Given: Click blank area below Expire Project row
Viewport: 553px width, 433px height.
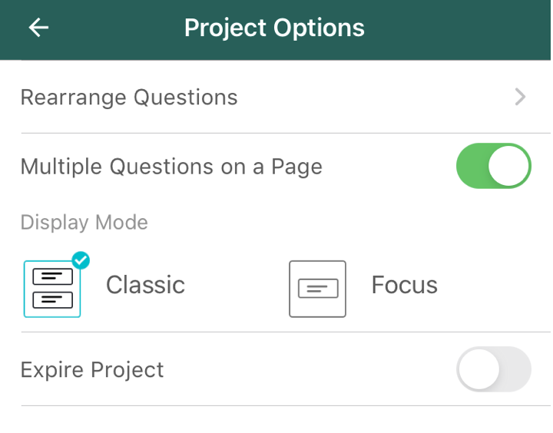Looking at the screenshot, I should pyautogui.click(x=276, y=420).
